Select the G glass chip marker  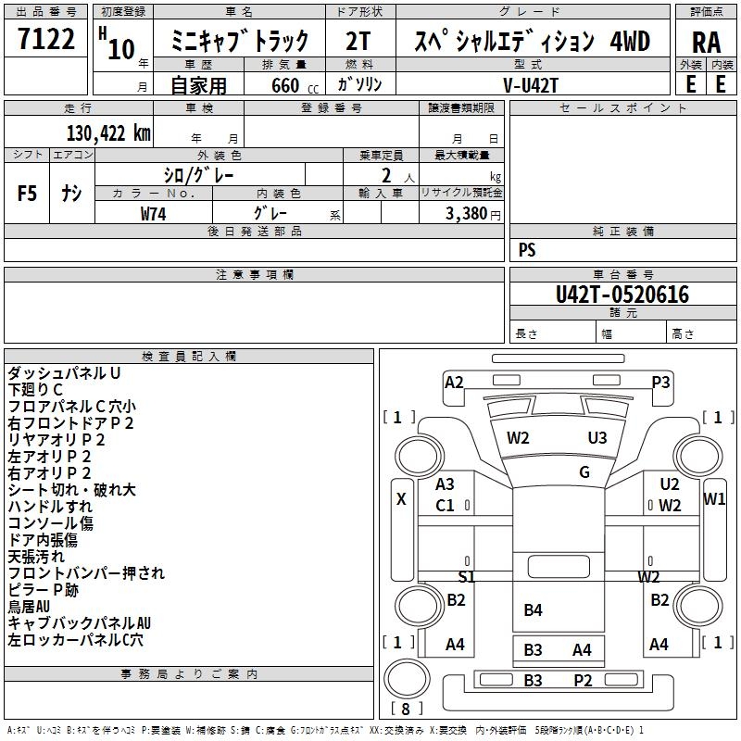pyautogui.click(x=584, y=472)
